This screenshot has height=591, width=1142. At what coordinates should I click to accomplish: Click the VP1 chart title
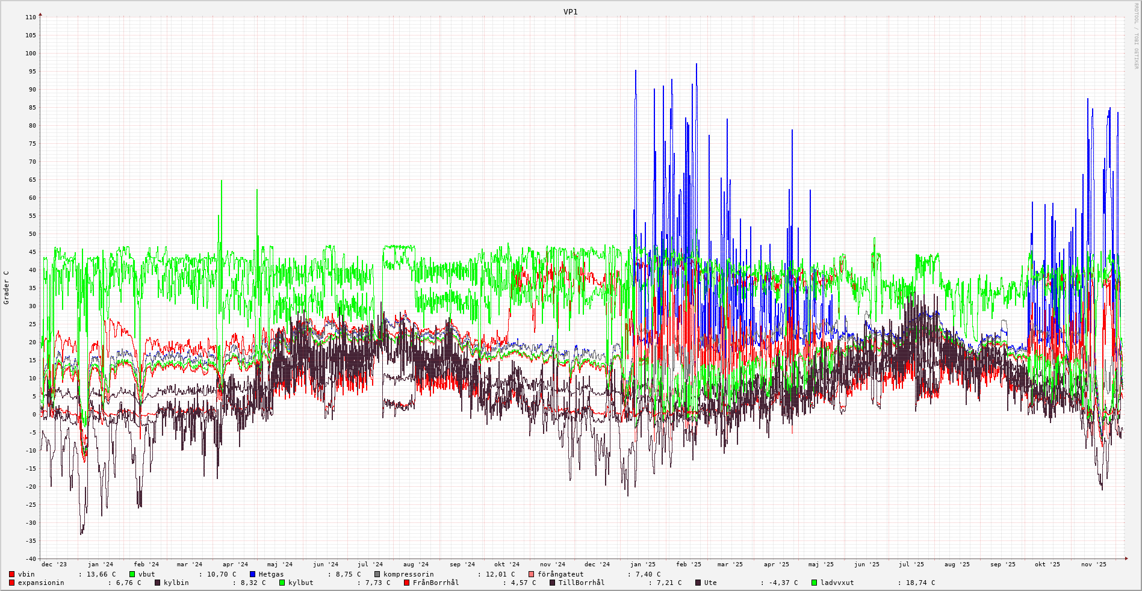[x=570, y=12]
